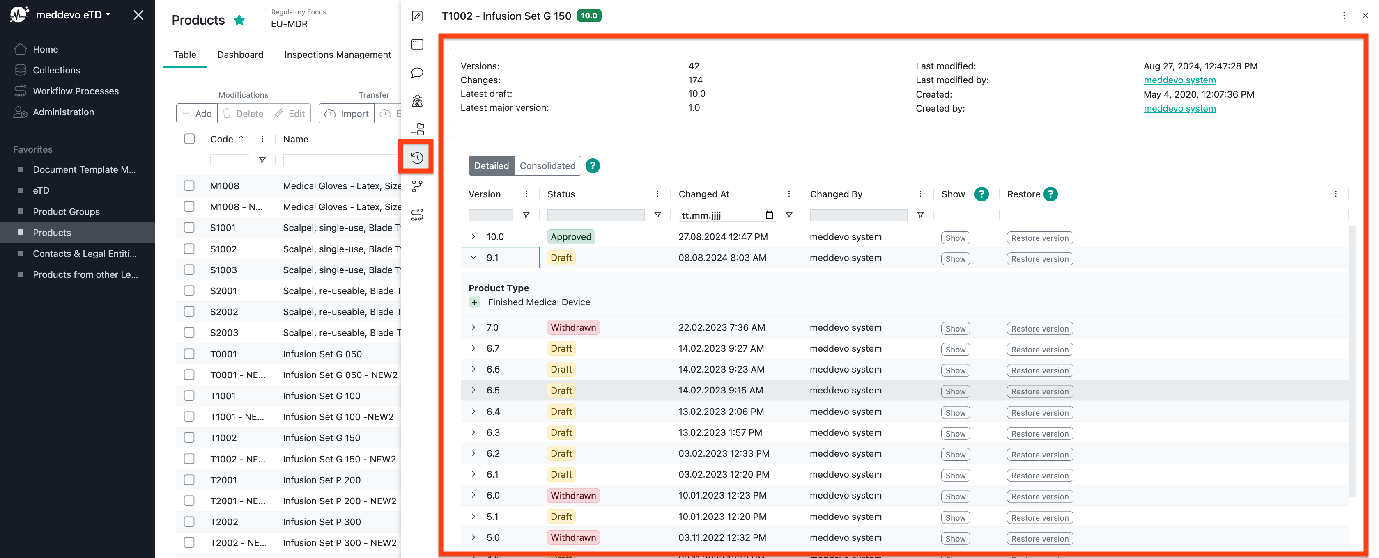
Task: Expand version 7.0 row
Action: [x=473, y=327]
